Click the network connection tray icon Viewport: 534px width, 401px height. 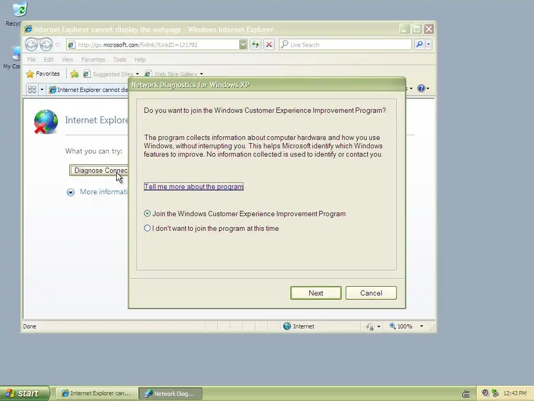(x=495, y=393)
